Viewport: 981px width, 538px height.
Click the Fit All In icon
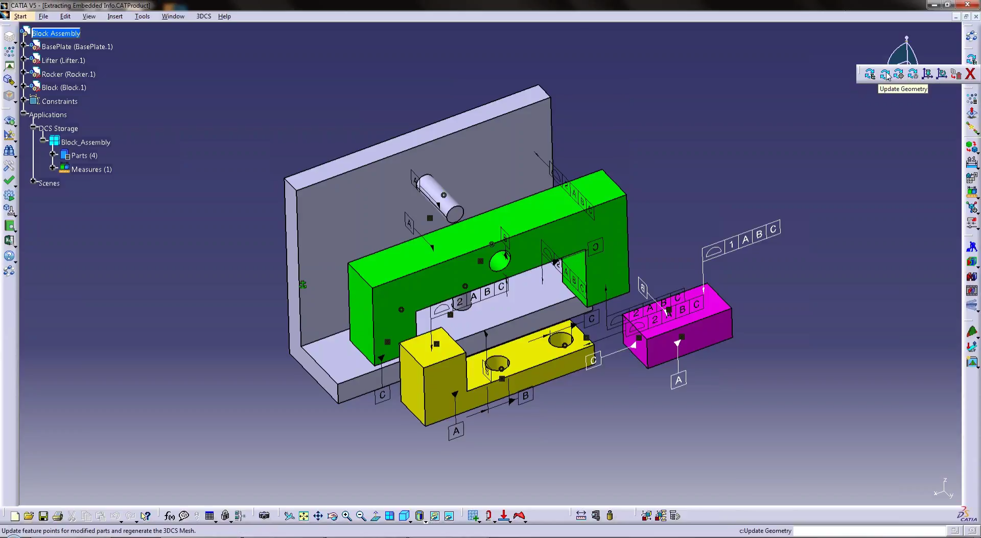303,516
